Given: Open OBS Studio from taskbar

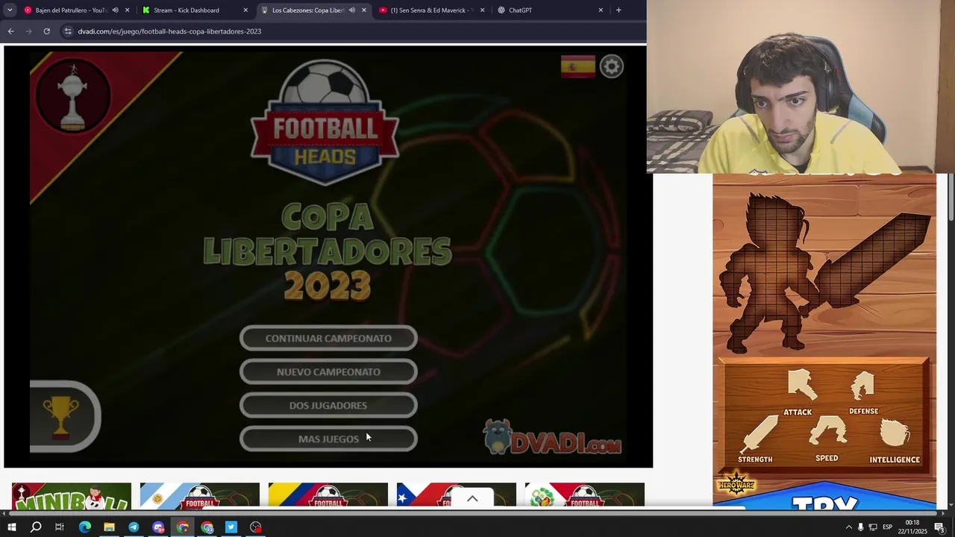Looking at the screenshot, I should tap(256, 527).
